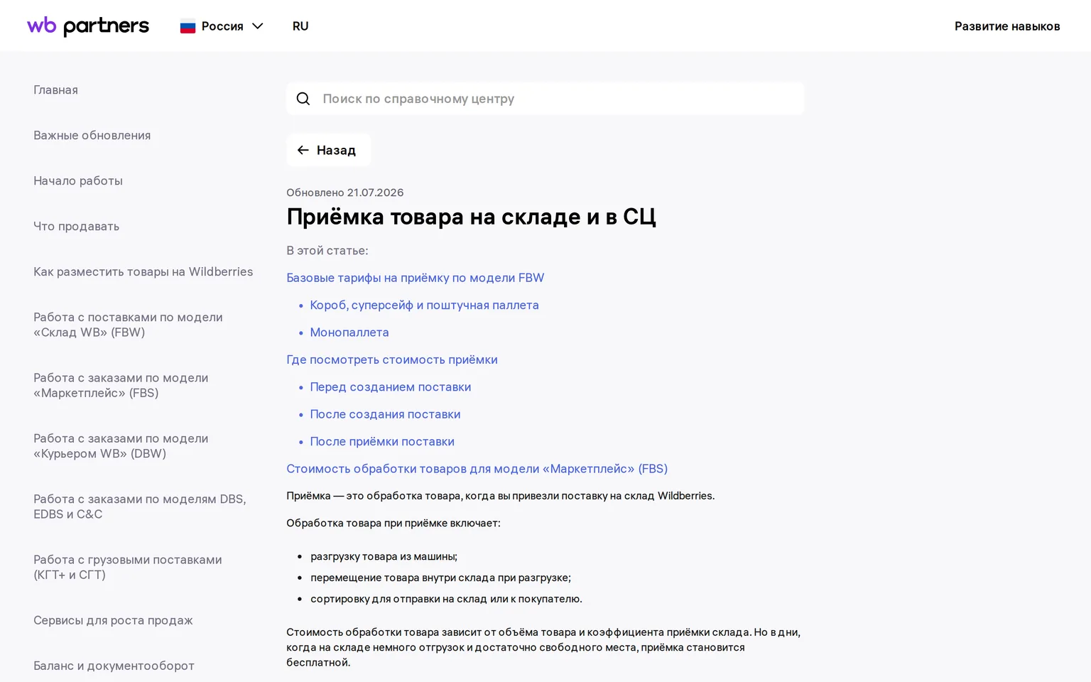Switch language via RU selector
Screen dimensions: 1091x682
pos(300,26)
